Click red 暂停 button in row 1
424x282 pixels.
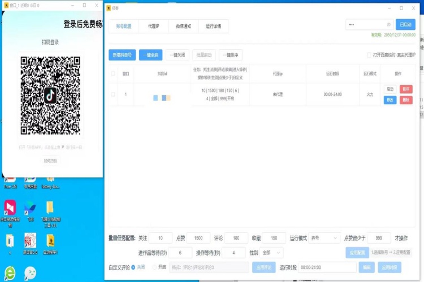pos(406,89)
